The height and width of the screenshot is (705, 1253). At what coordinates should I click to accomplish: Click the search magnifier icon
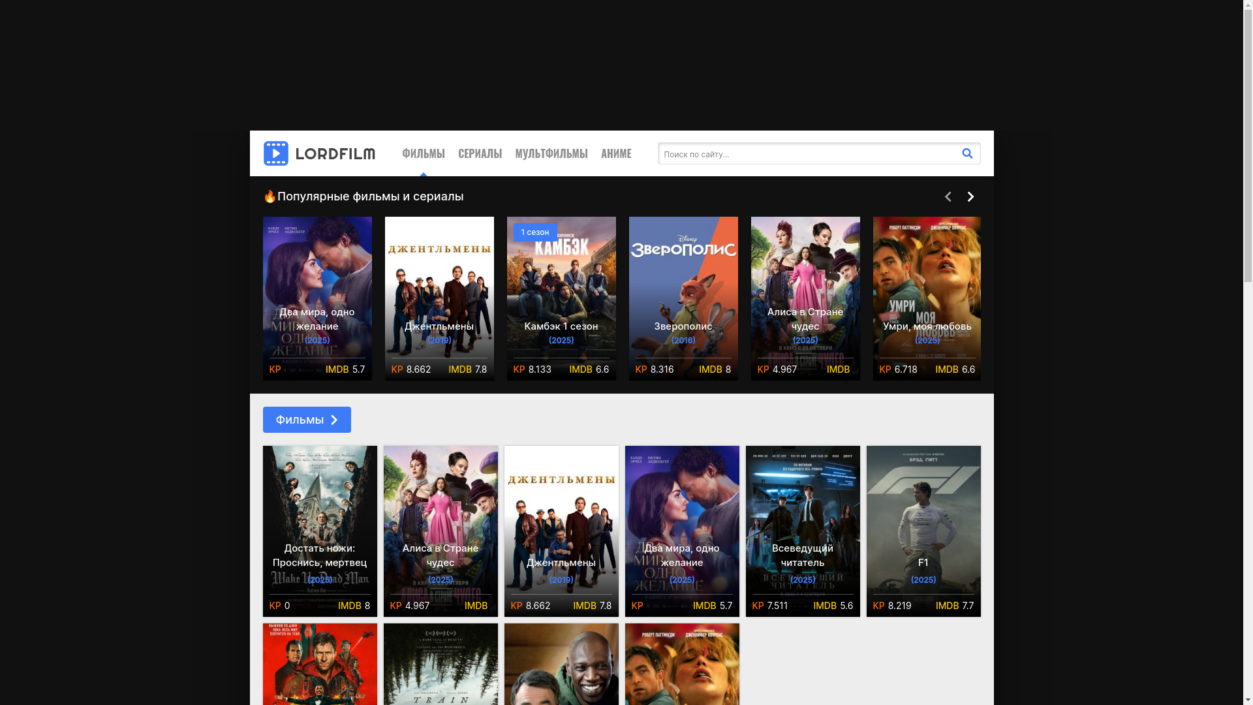click(967, 153)
